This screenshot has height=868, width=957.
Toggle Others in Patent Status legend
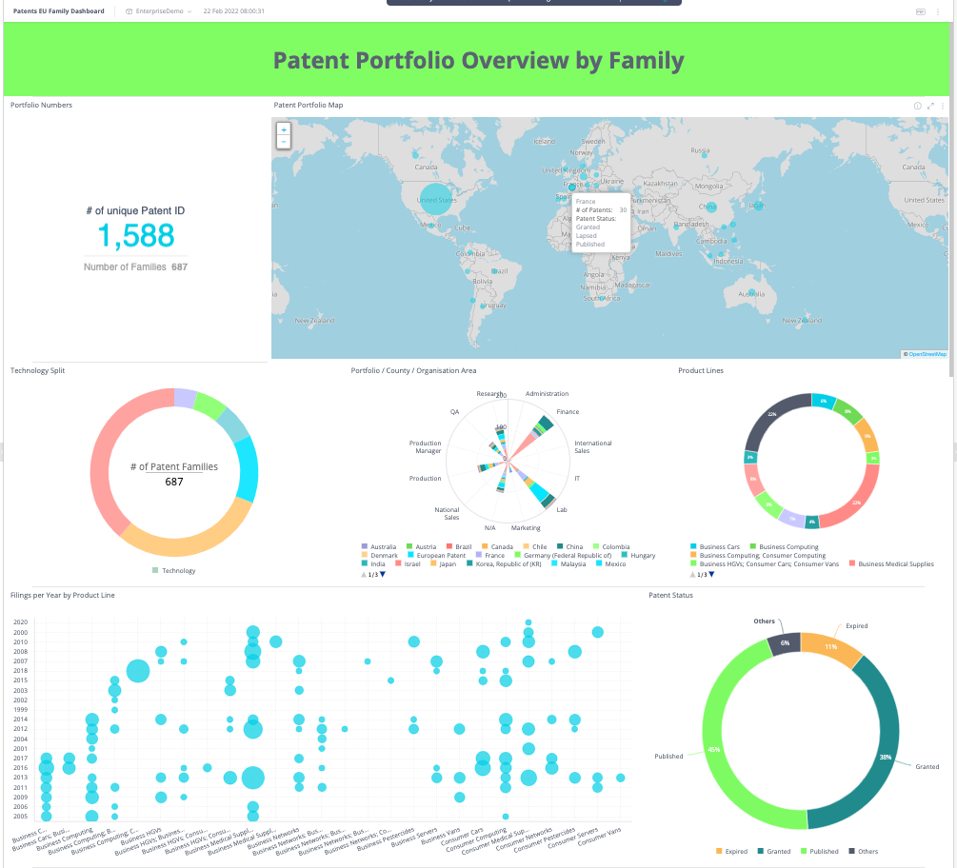tap(864, 851)
